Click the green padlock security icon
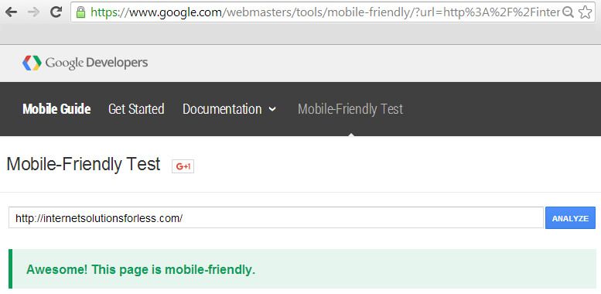 [x=80, y=12]
